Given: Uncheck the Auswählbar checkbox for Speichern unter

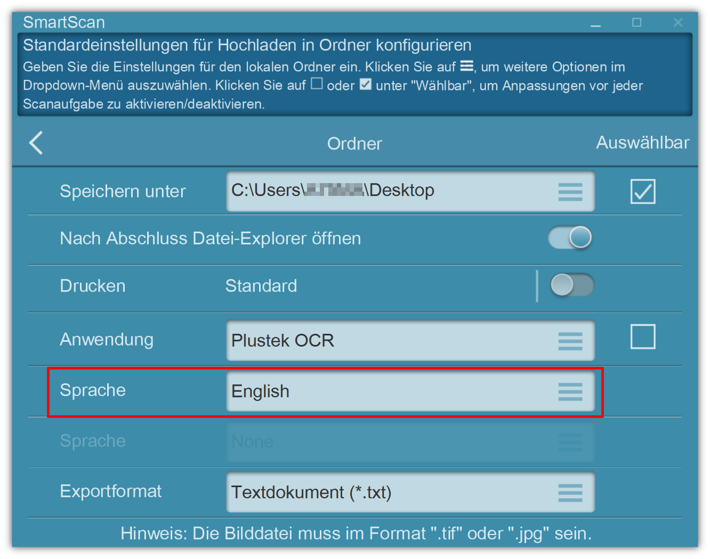Looking at the screenshot, I should (x=642, y=192).
